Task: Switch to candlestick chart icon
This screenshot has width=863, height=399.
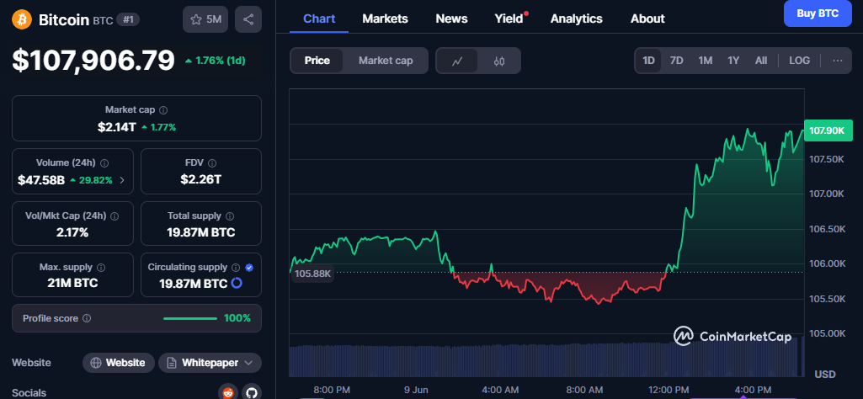Action: coord(499,61)
